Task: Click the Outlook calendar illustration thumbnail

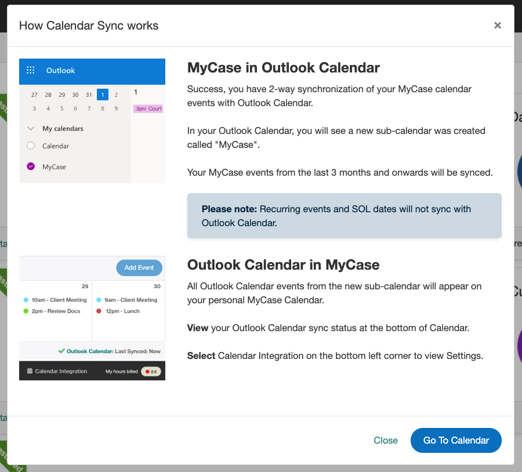Action: click(92, 121)
